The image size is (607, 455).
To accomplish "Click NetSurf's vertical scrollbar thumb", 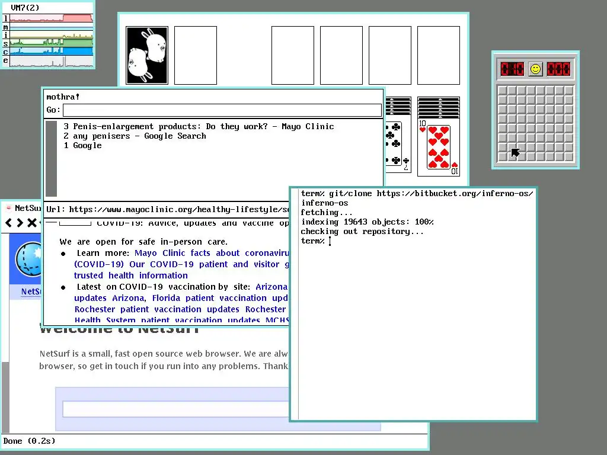I will click(x=5, y=396).
